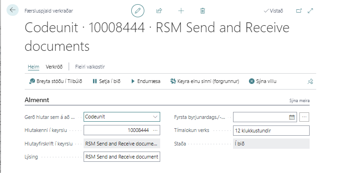The image size is (340, 173).
Task: Click Breyta stöðu í Tilbúið
Action: 56,82
